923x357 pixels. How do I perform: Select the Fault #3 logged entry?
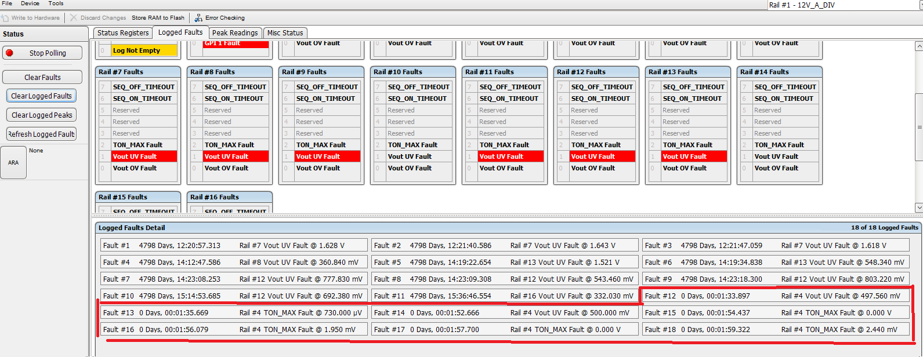click(776, 246)
